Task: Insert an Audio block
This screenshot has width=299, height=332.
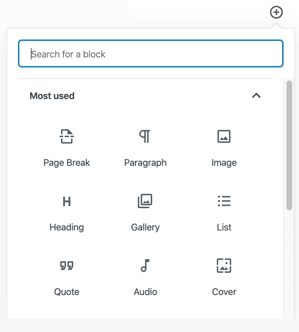Action: 145,277
